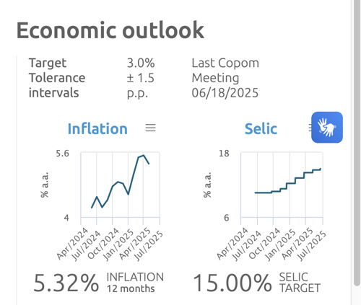The height and width of the screenshot is (305, 361).
Task: Click the Selic step line end point
Action: [321, 169]
